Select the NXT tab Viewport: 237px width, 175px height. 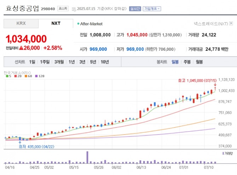pyautogui.click(x=56, y=23)
